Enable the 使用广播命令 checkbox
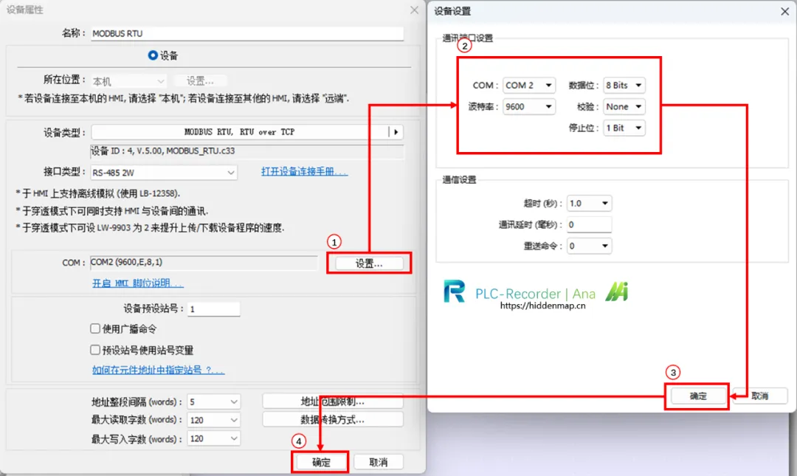The height and width of the screenshot is (476, 797). tap(95, 328)
